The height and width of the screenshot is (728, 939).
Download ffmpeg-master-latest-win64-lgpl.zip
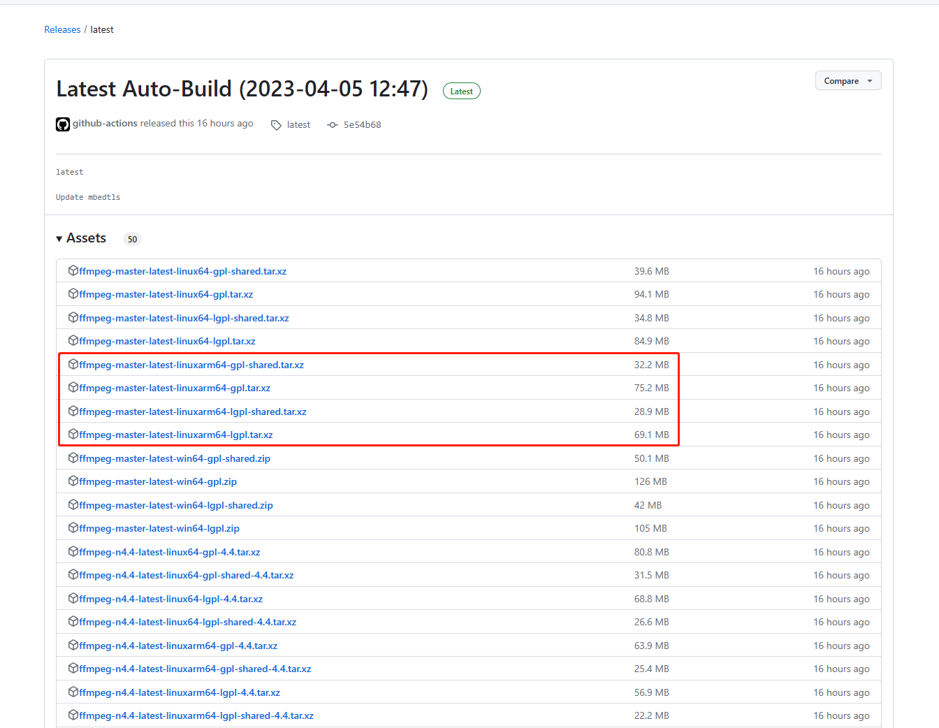point(159,528)
